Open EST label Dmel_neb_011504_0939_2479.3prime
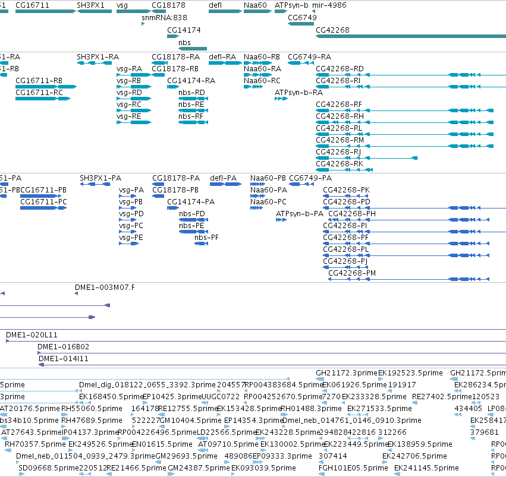The image size is (506, 477). 86,456
